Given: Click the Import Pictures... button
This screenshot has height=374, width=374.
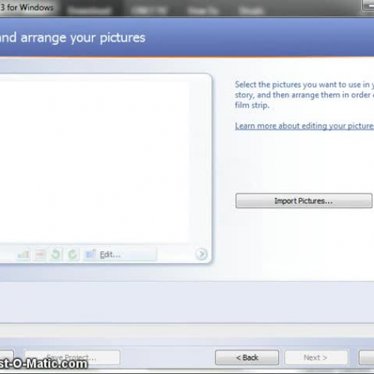Looking at the screenshot, I should pyautogui.click(x=304, y=200).
